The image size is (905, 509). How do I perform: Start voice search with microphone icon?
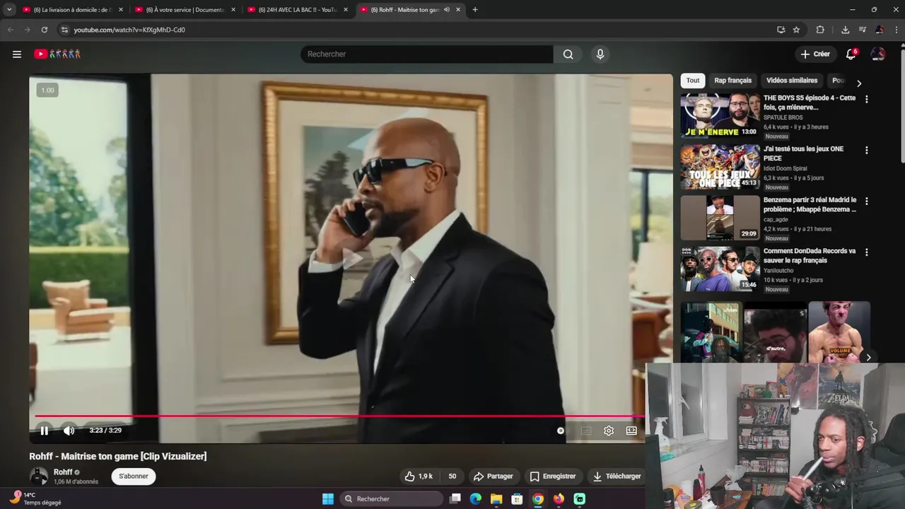pyautogui.click(x=600, y=54)
